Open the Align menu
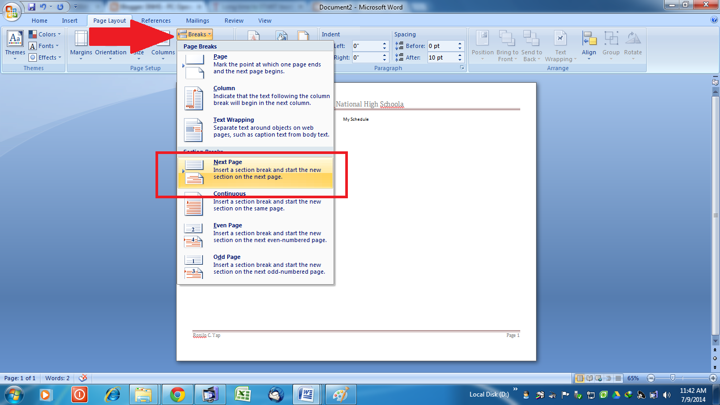Screen dimensions: 720x405 pyautogui.click(x=589, y=46)
